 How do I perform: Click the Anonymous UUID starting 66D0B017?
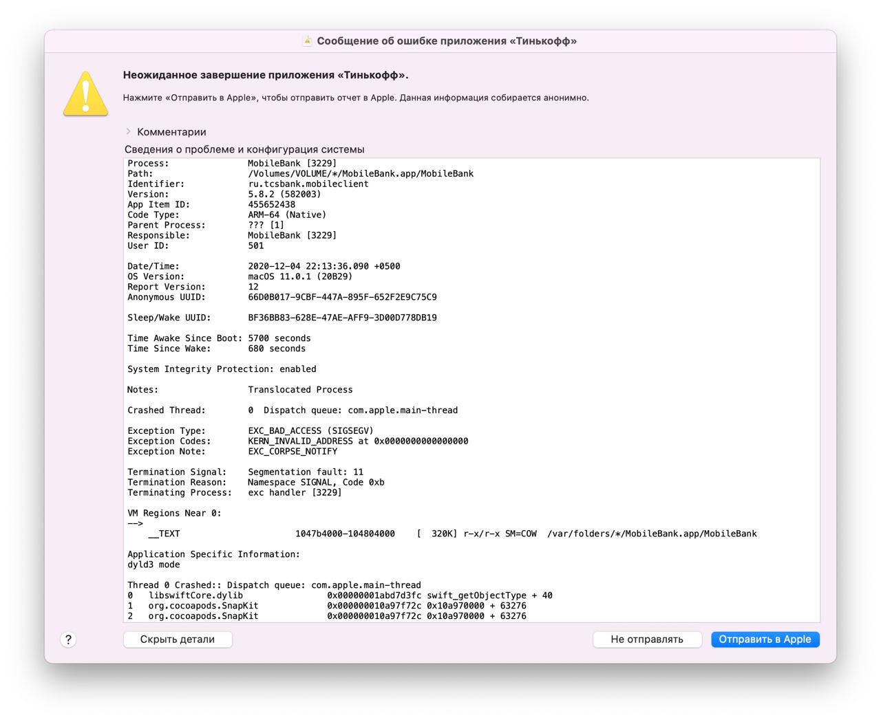(x=342, y=298)
